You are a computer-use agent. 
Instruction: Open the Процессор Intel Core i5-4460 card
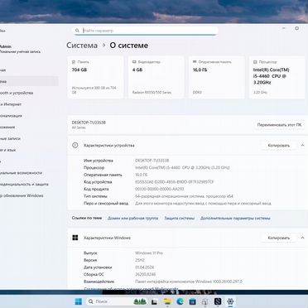[277, 77]
